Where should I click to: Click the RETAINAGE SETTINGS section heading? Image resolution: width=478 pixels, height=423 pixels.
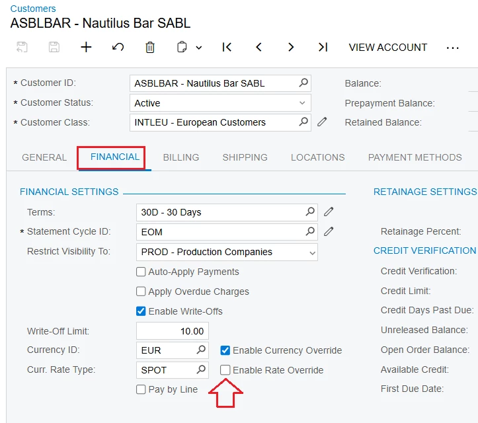[425, 192]
